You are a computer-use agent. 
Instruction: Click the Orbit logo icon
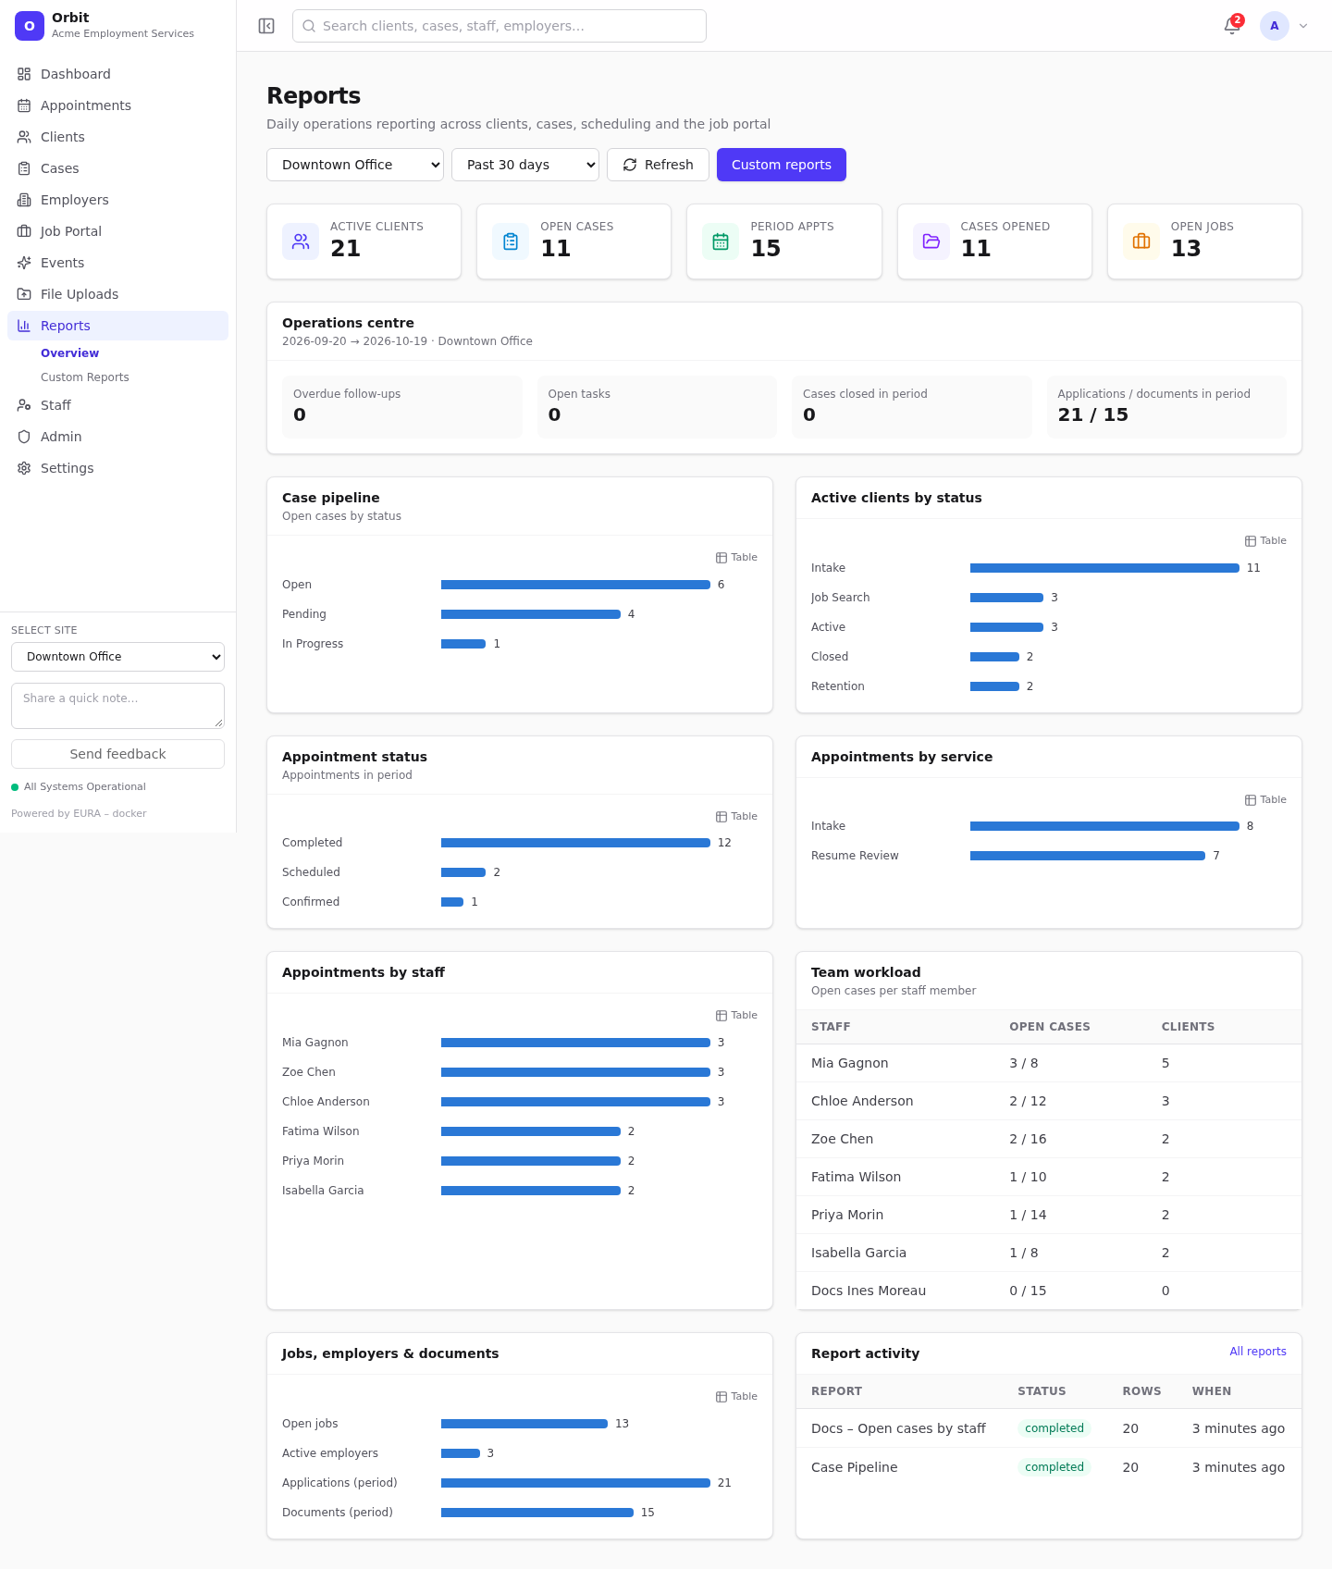30,26
